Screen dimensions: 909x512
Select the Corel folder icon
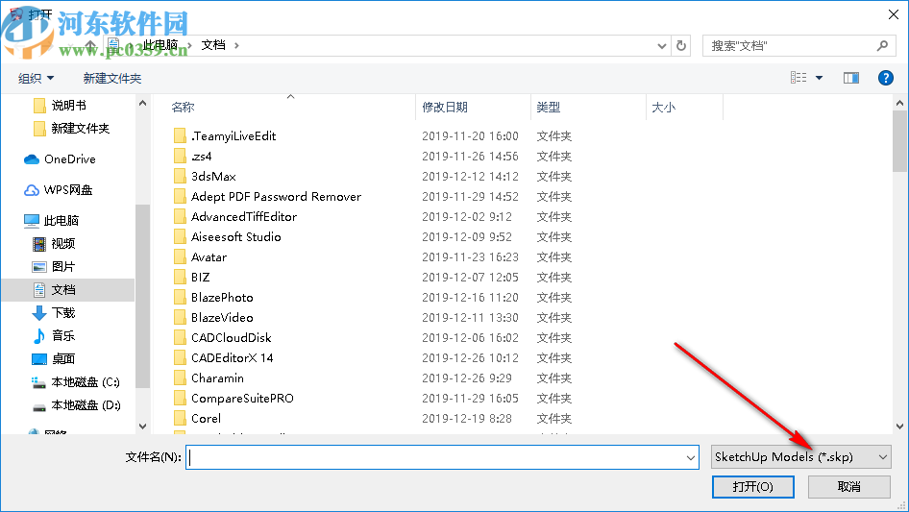tap(180, 419)
